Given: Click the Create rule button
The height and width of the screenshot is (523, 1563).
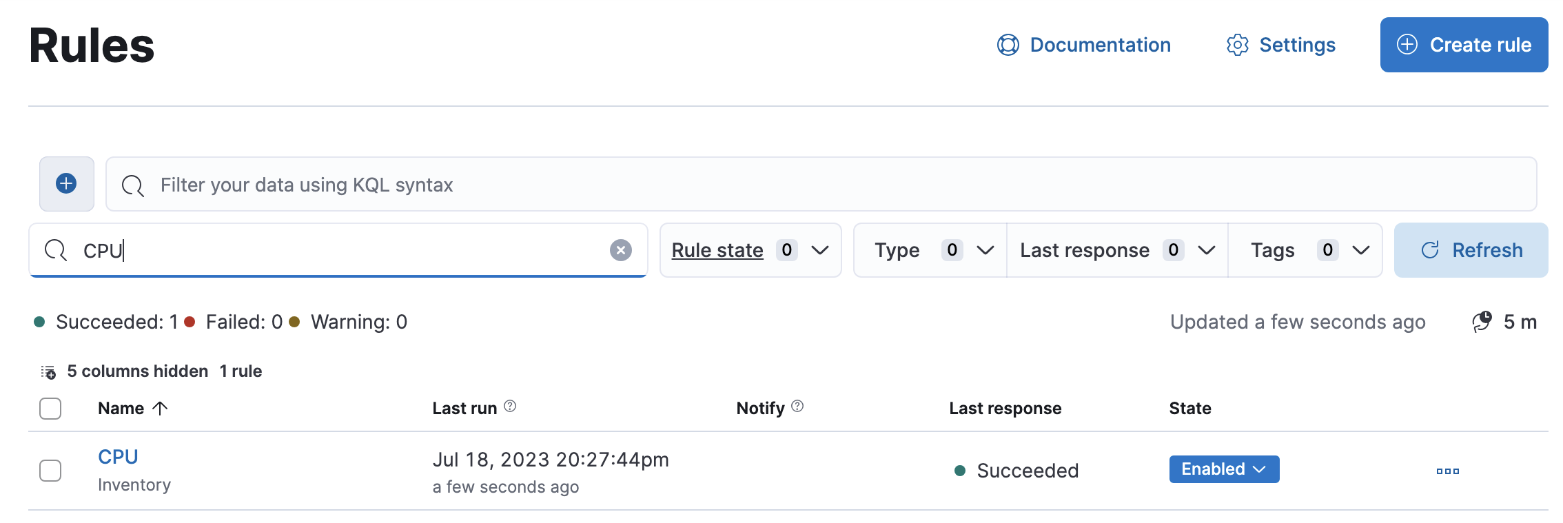Looking at the screenshot, I should 1464,45.
